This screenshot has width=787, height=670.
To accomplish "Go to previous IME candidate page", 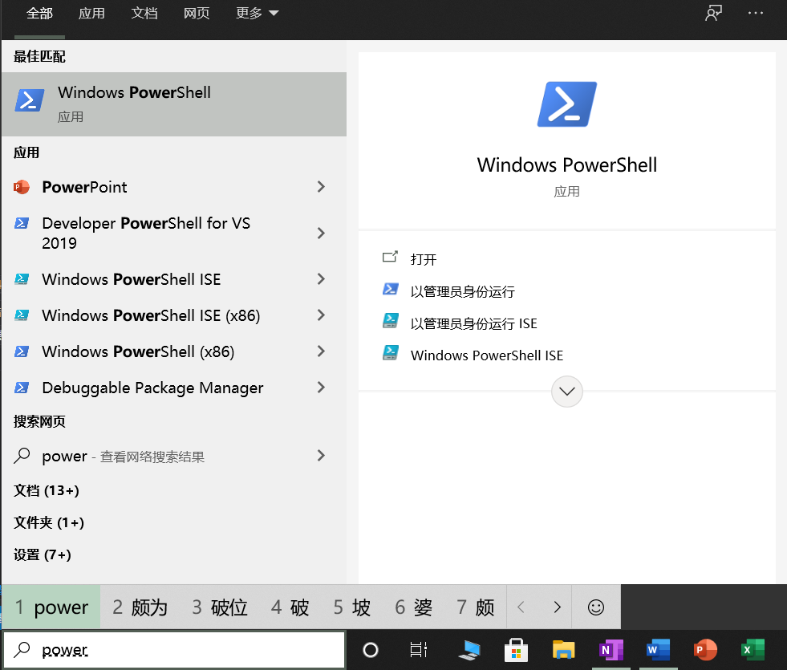I will pos(521,607).
